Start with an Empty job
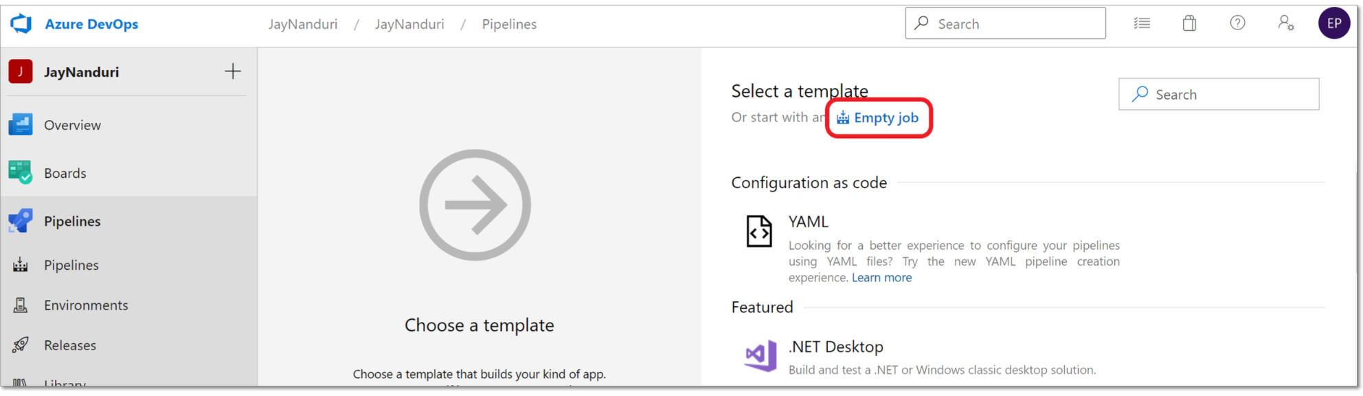The image size is (1363, 396). point(879,118)
